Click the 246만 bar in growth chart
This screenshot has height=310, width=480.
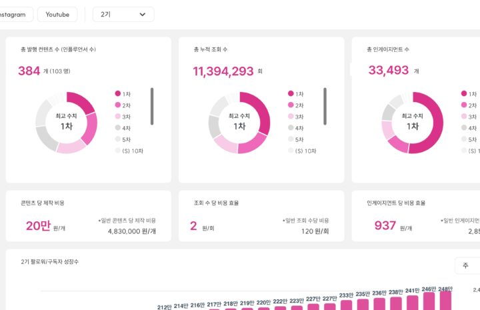point(429,301)
